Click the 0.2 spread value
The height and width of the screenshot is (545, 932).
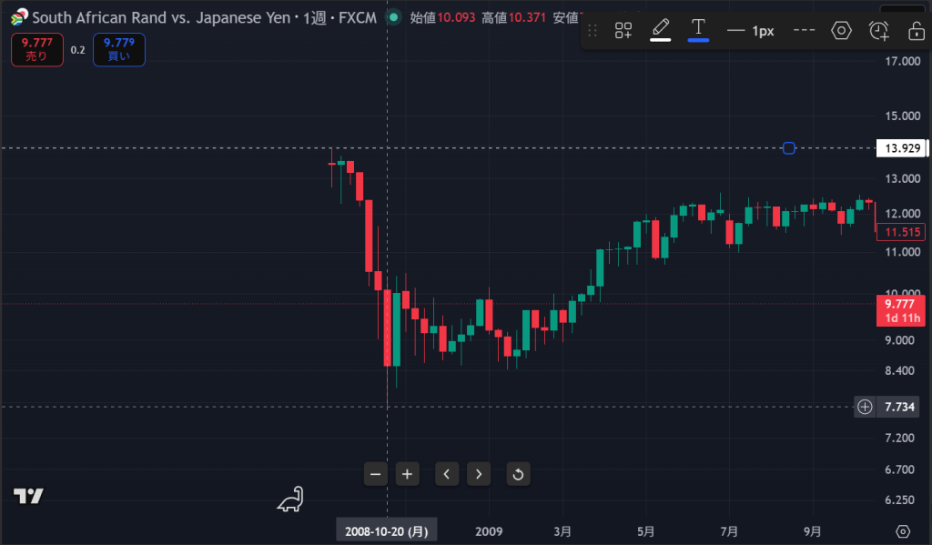pyautogui.click(x=78, y=50)
